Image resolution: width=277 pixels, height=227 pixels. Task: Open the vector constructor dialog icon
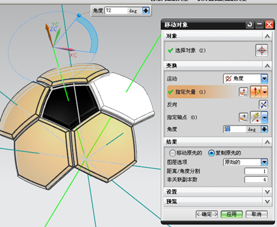(243, 92)
